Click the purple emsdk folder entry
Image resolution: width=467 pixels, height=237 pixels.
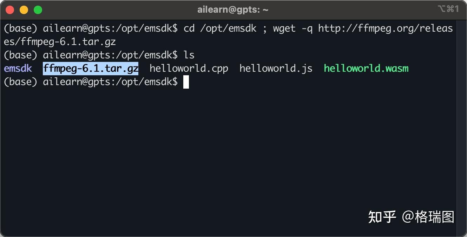[x=18, y=68]
